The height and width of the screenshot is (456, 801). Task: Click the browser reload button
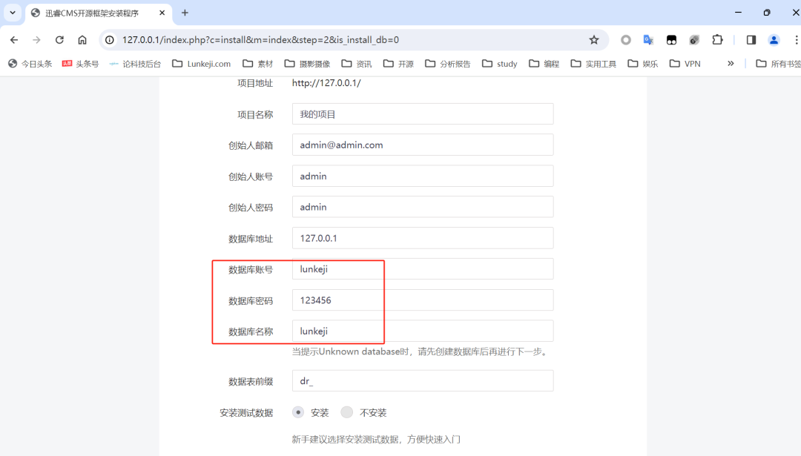tap(59, 40)
